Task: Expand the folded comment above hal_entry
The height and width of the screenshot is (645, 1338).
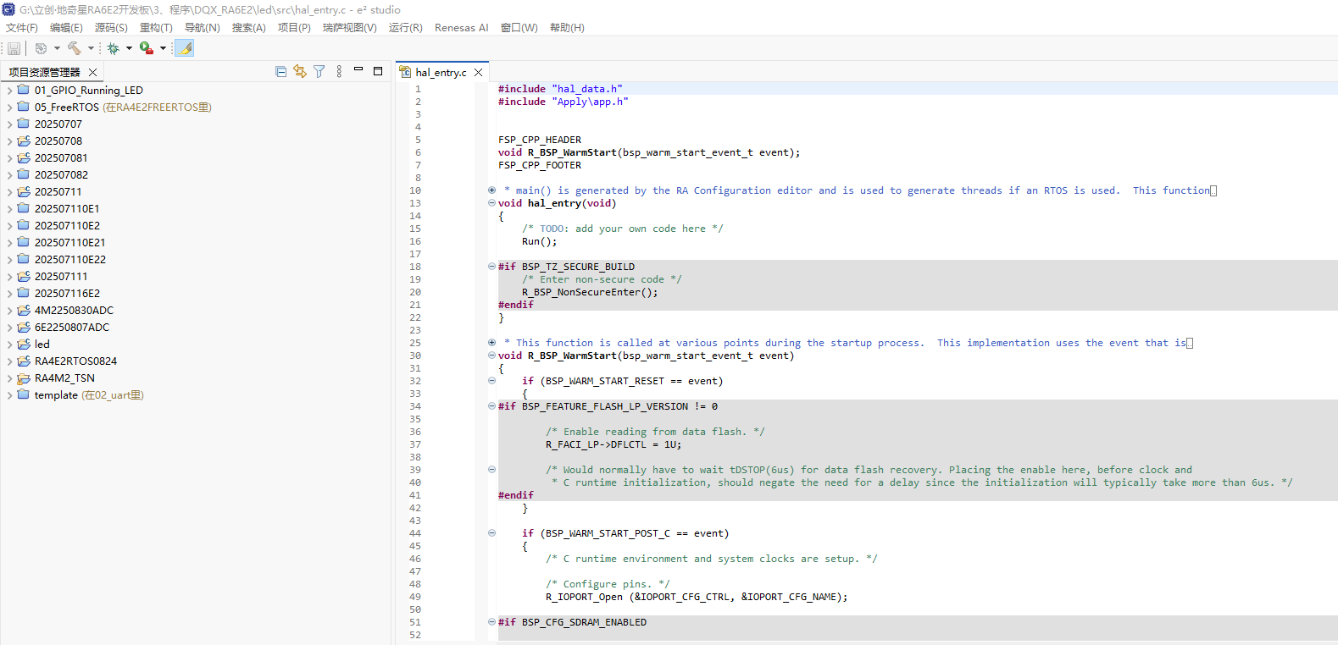Action: (x=491, y=190)
